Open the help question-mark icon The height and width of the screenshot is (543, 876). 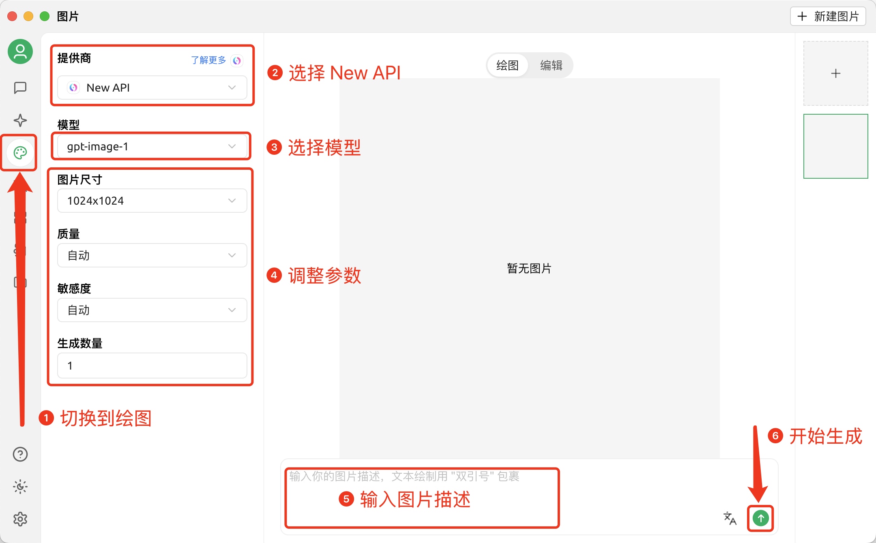point(20,454)
